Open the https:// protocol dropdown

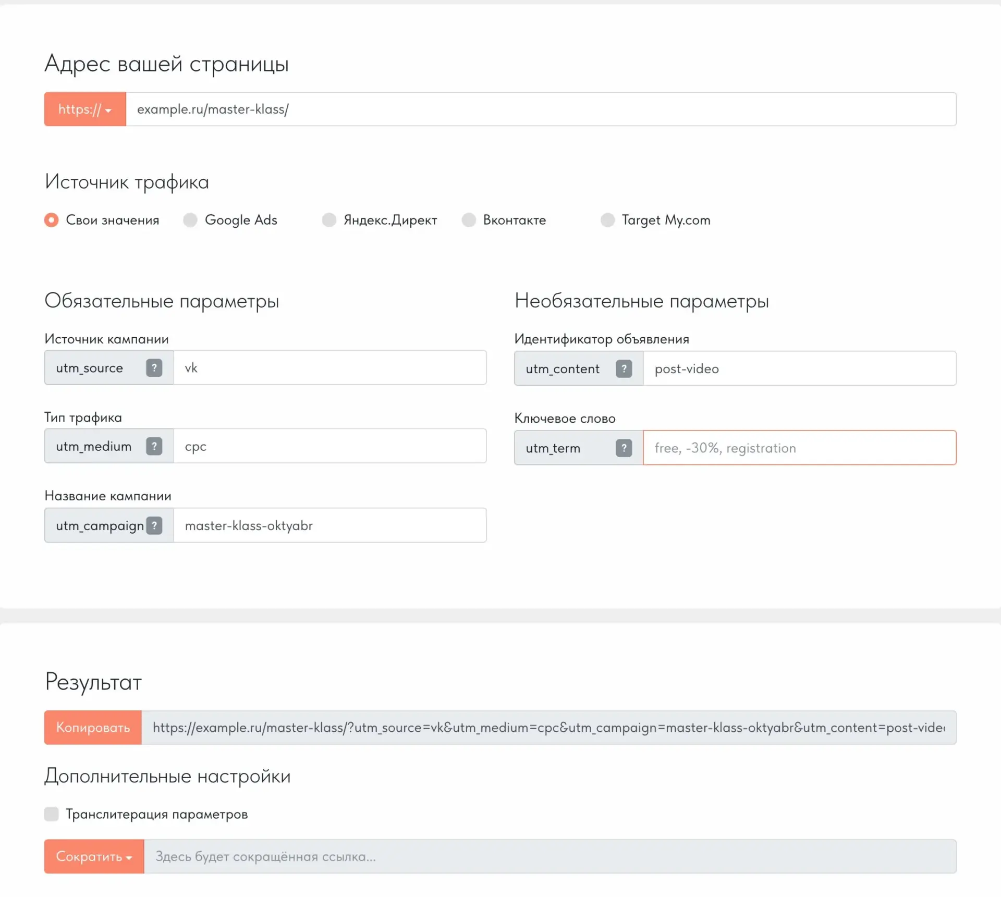pyautogui.click(x=85, y=109)
